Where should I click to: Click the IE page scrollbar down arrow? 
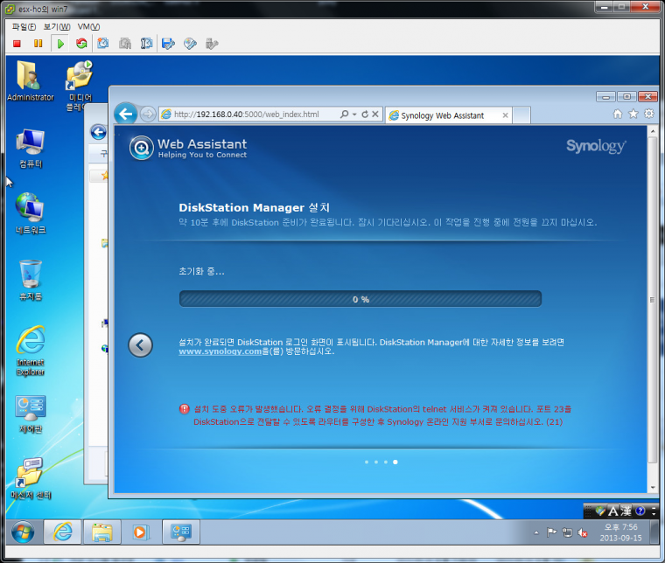point(653,487)
